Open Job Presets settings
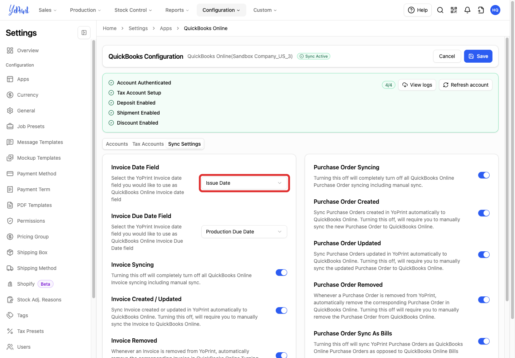The image size is (515, 358). tap(31, 126)
